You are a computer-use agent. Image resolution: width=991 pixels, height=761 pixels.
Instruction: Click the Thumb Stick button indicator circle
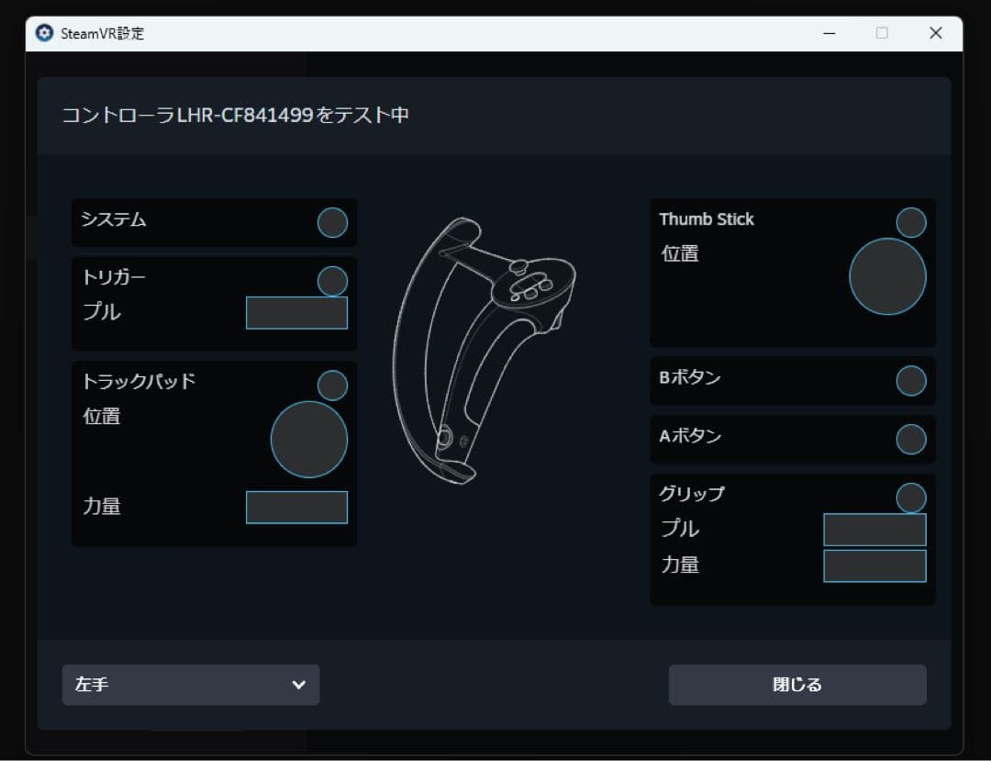coord(911,222)
